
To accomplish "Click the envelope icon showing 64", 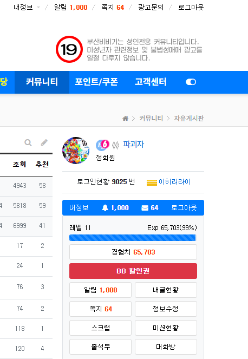I will (x=145, y=208).
